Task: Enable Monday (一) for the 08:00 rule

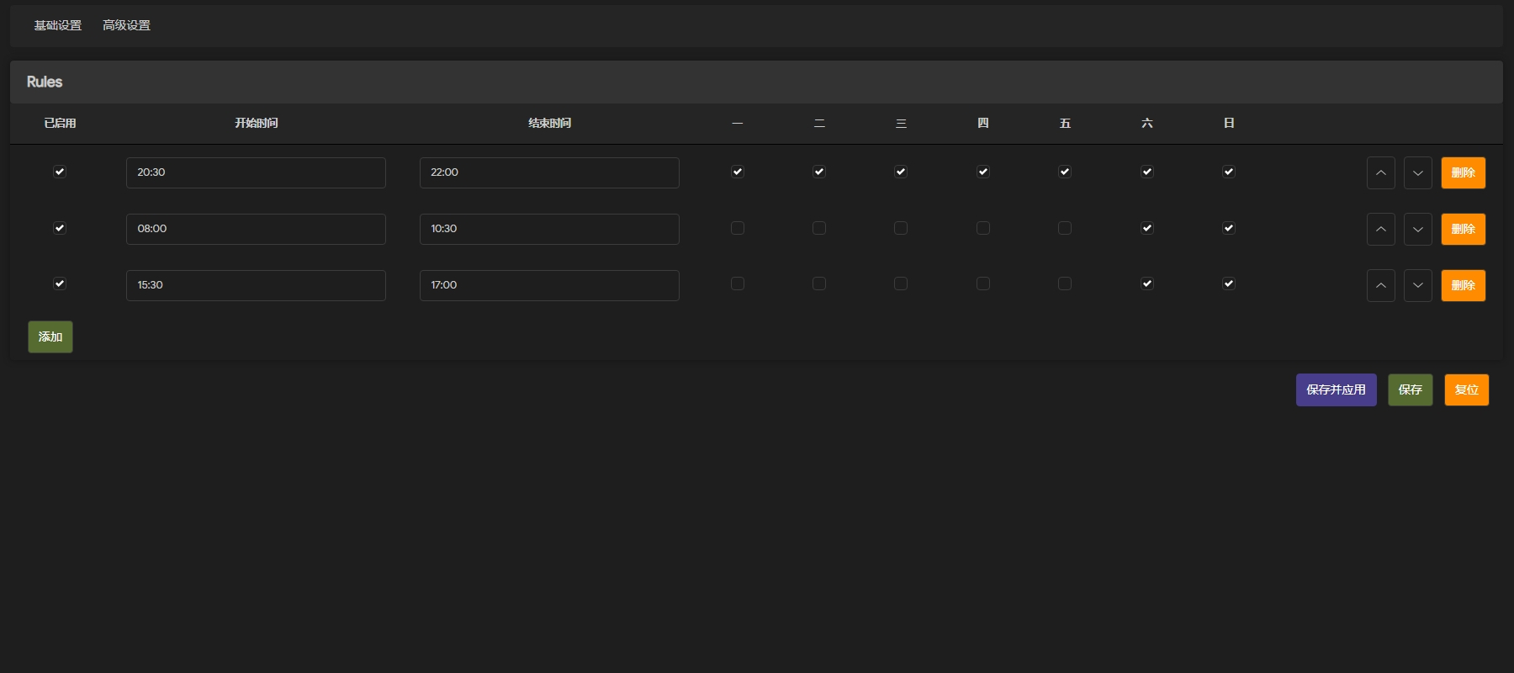Action: (x=738, y=228)
